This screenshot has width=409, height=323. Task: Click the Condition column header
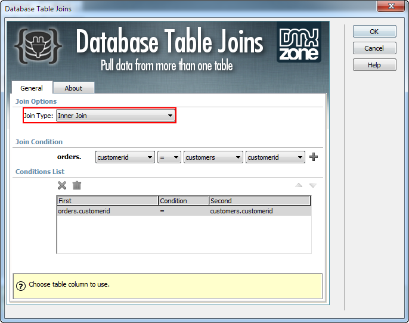[184, 201]
